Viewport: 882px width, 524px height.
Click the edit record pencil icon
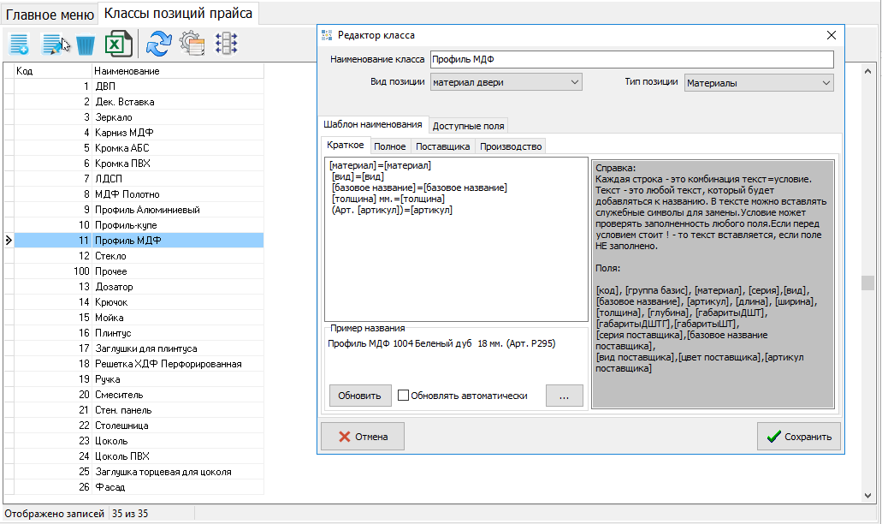click(x=55, y=44)
